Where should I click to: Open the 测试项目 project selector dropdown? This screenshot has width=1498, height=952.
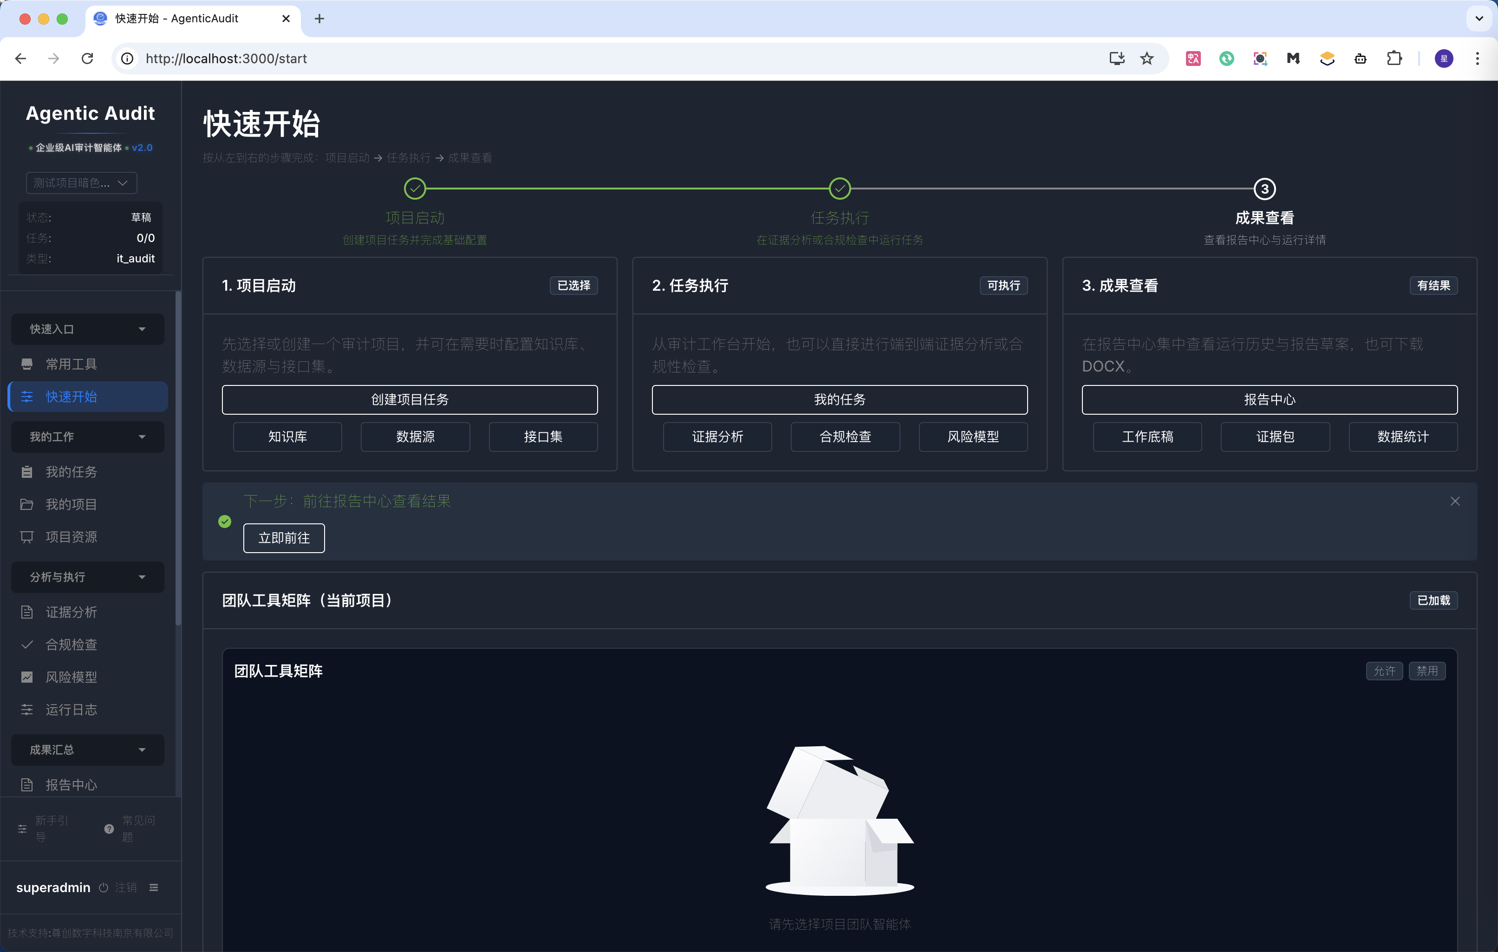pyautogui.click(x=81, y=183)
